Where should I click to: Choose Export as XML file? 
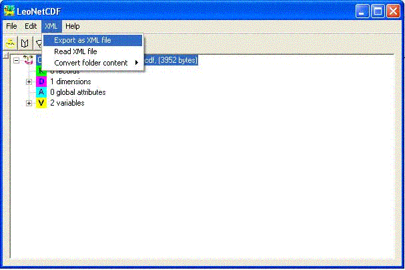point(93,40)
